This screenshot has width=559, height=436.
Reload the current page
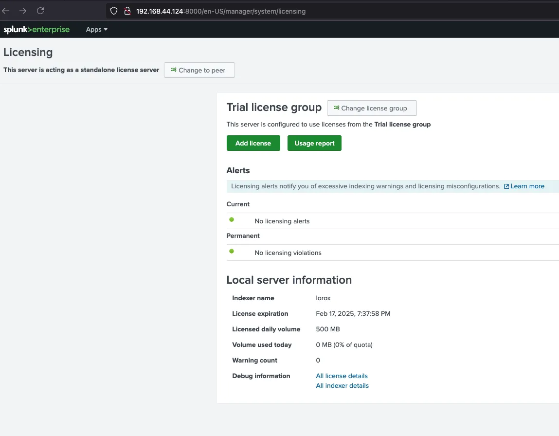tap(40, 11)
